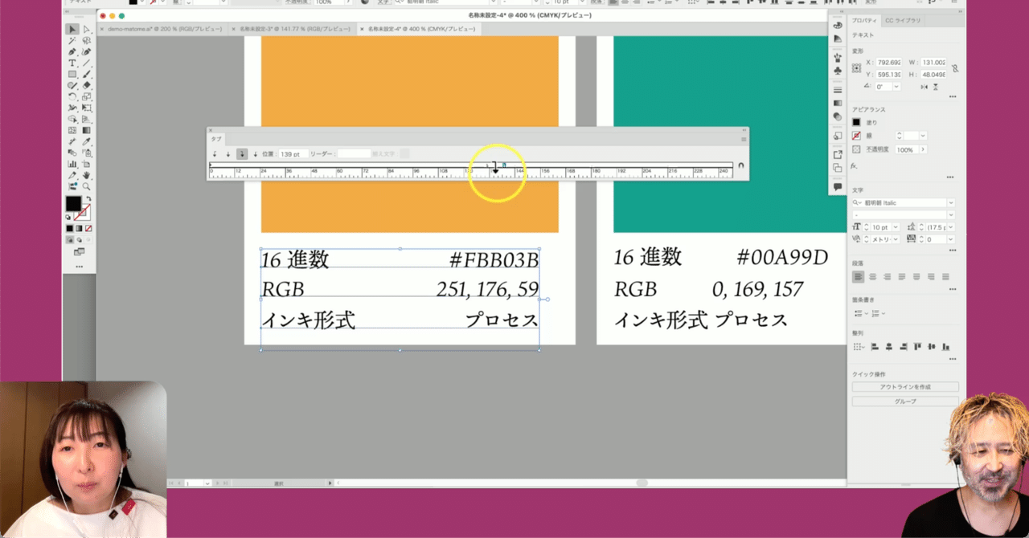Viewport: 1029px width, 538px height.
Task: Open the Comments speech bubble panel
Action: [838, 186]
